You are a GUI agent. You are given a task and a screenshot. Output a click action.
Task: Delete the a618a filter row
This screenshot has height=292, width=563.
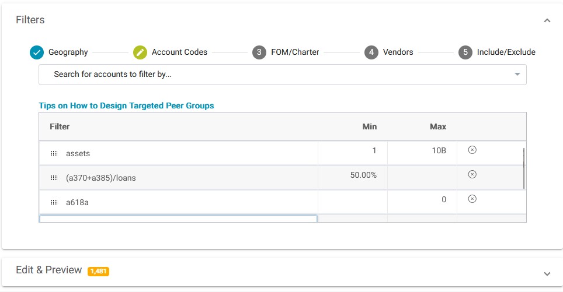(472, 199)
